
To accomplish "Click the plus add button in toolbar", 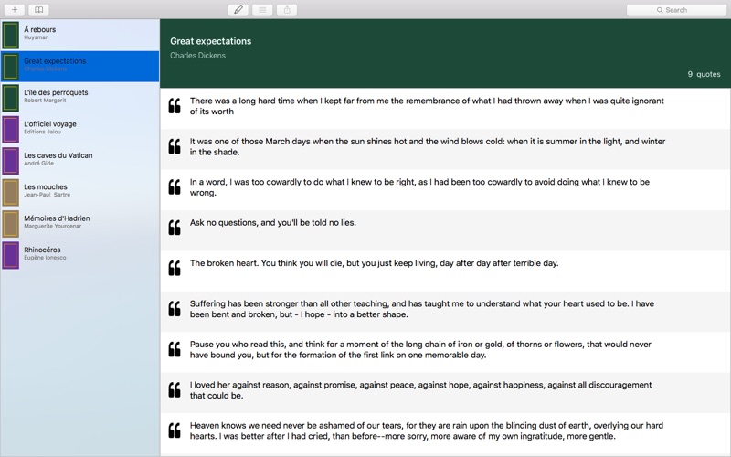I will pos(15,10).
